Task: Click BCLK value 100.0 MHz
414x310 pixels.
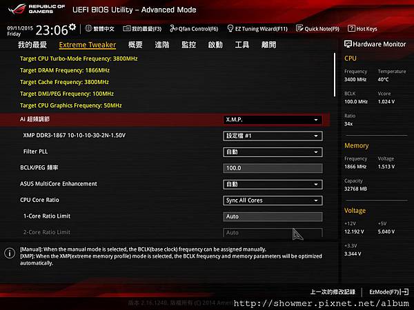Action: [x=356, y=101]
